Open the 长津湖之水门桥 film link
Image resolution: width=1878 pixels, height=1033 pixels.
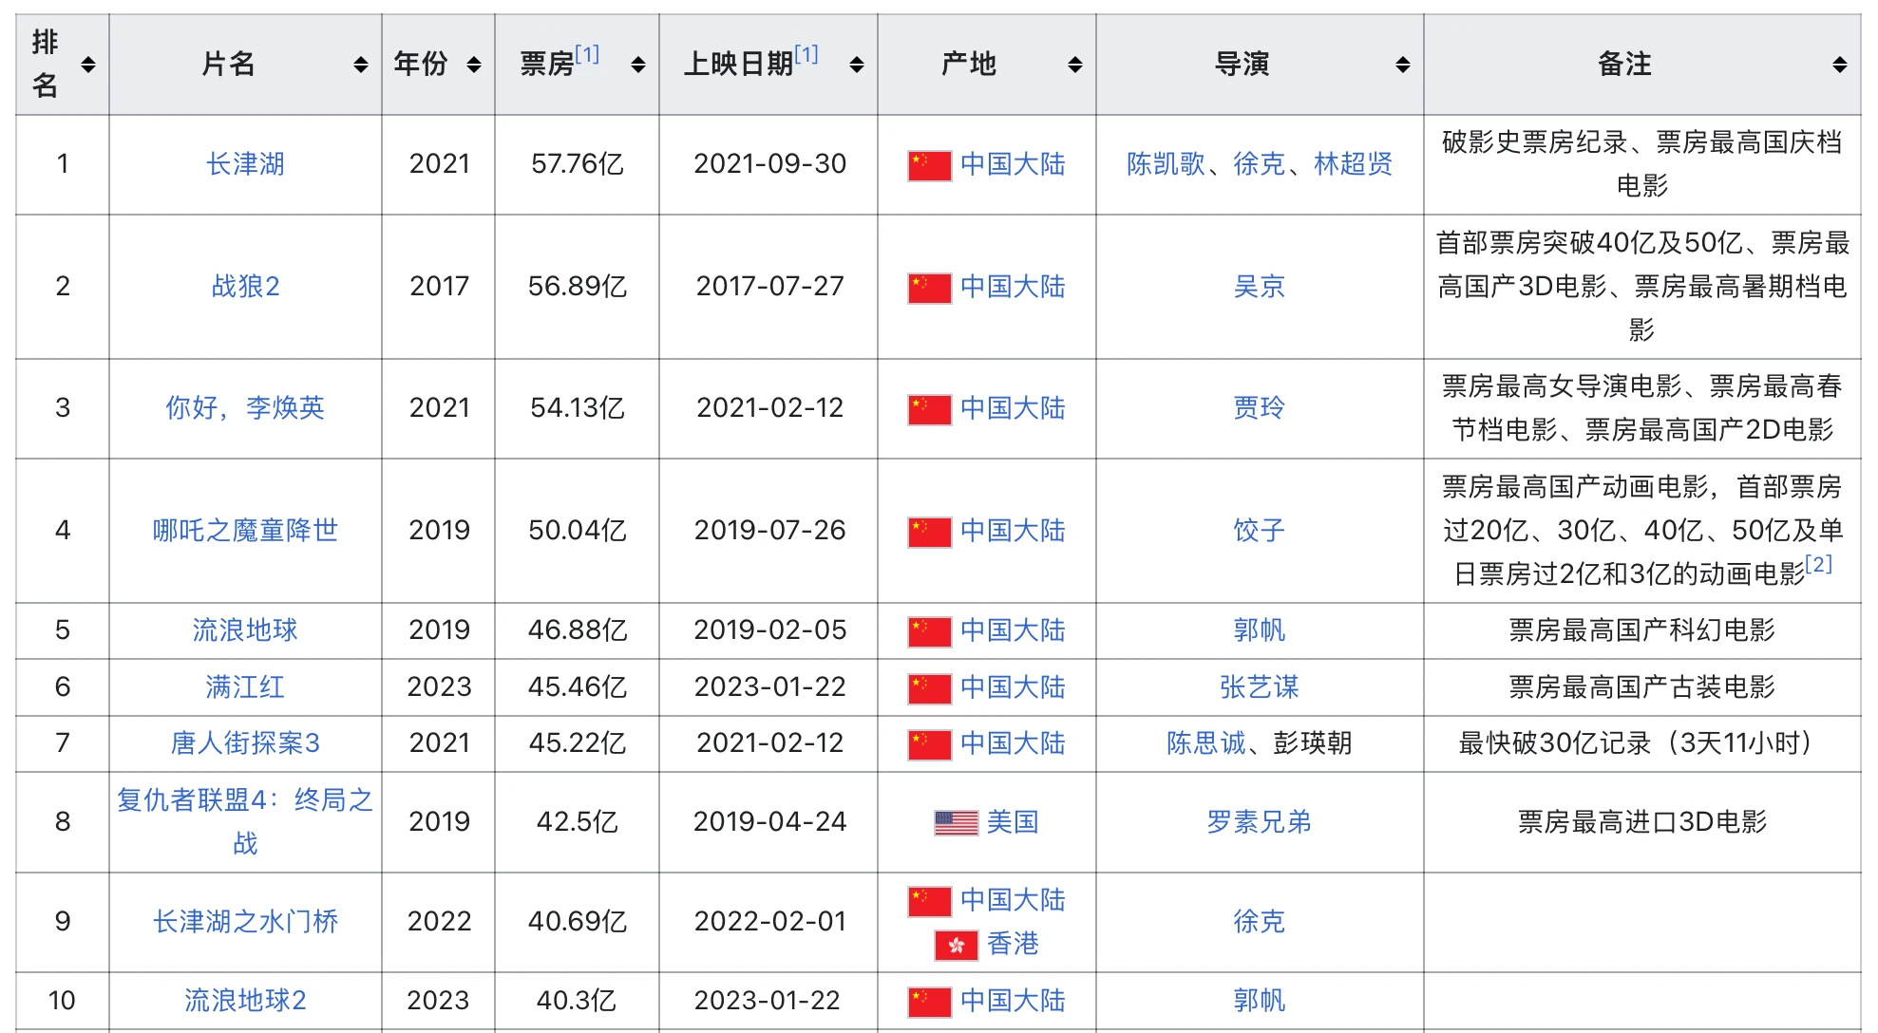tap(245, 921)
